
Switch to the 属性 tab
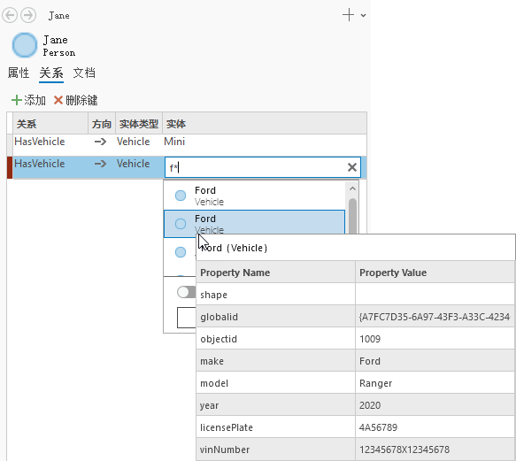point(19,73)
